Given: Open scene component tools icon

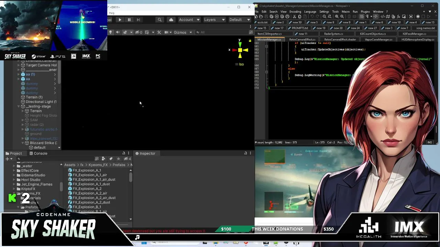Looking at the screenshot, I should (159, 32).
